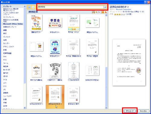Select the 賞状 社内運動会 template thumbnail
This screenshot has height=114, width=151.
(36, 70)
